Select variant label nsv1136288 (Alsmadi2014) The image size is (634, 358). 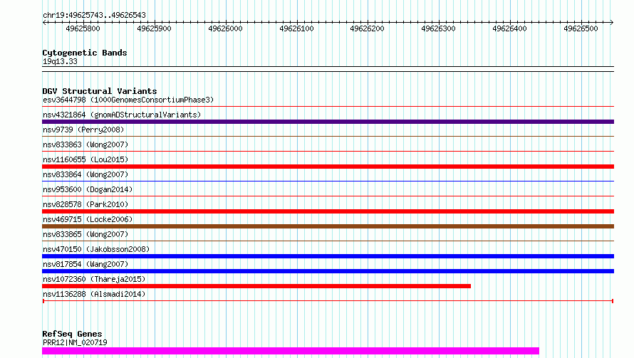pyautogui.click(x=94, y=294)
